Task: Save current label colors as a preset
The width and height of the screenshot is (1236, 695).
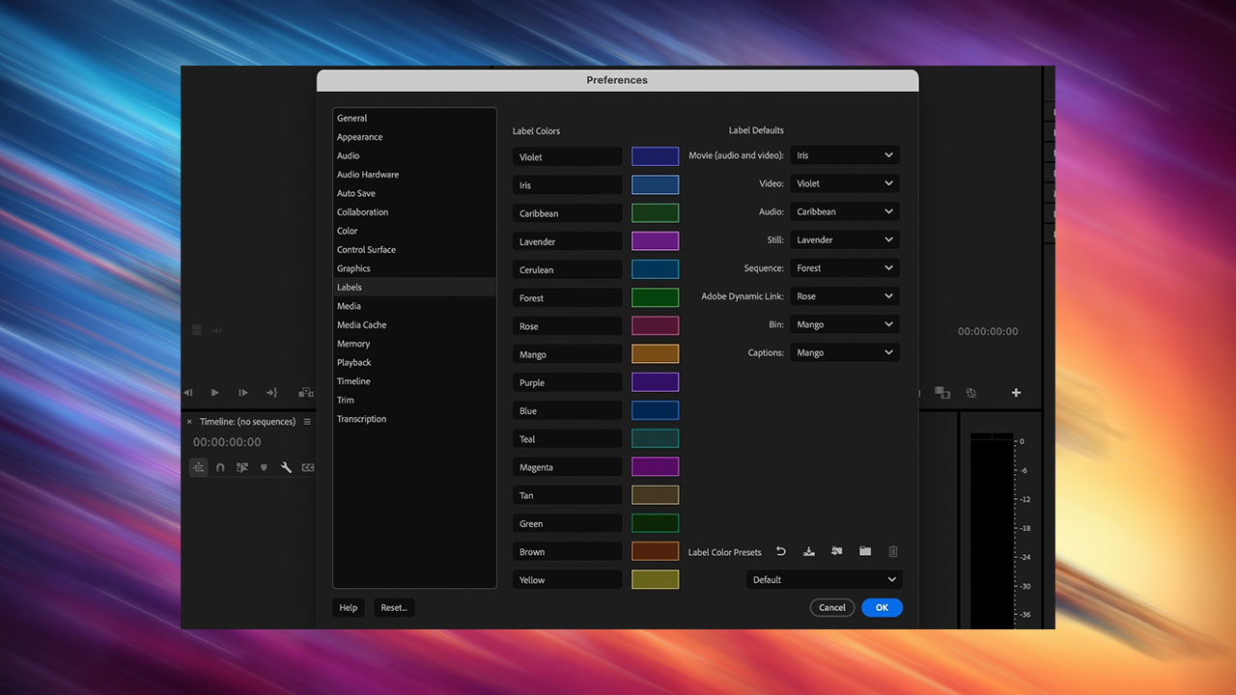Action: click(809, 551)
